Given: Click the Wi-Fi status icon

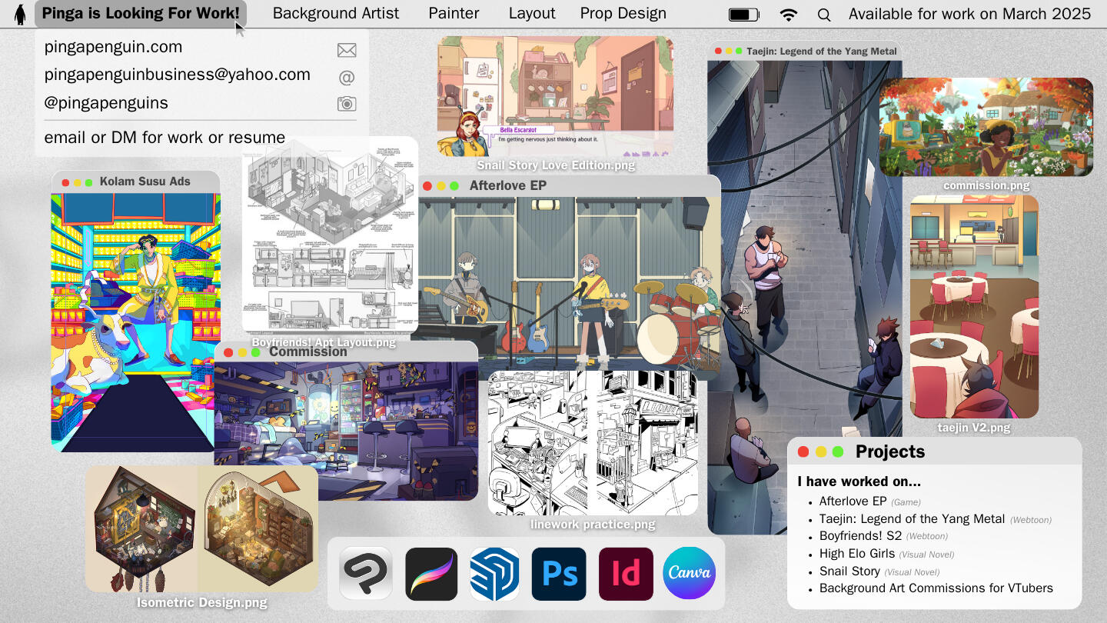Looking at the screenshot, I should point(788,15).
